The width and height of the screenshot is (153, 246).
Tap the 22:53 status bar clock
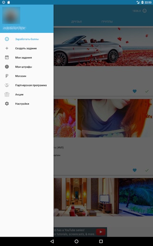point(148,2)
